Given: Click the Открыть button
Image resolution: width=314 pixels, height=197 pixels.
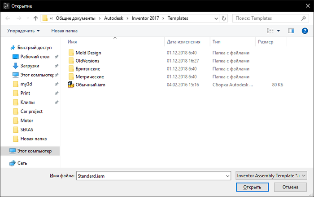Looking at the screenshot, I should pyautogui.click(x=252, y=187).
